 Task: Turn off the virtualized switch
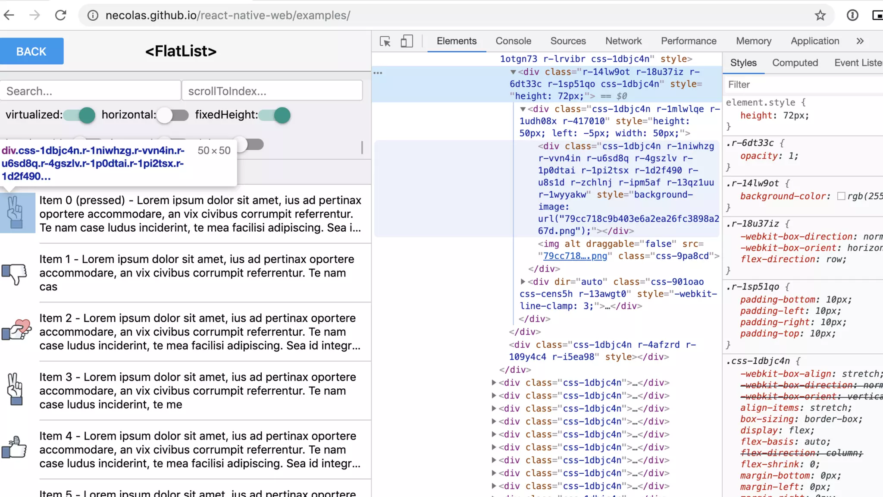click(x=80, y=115)
